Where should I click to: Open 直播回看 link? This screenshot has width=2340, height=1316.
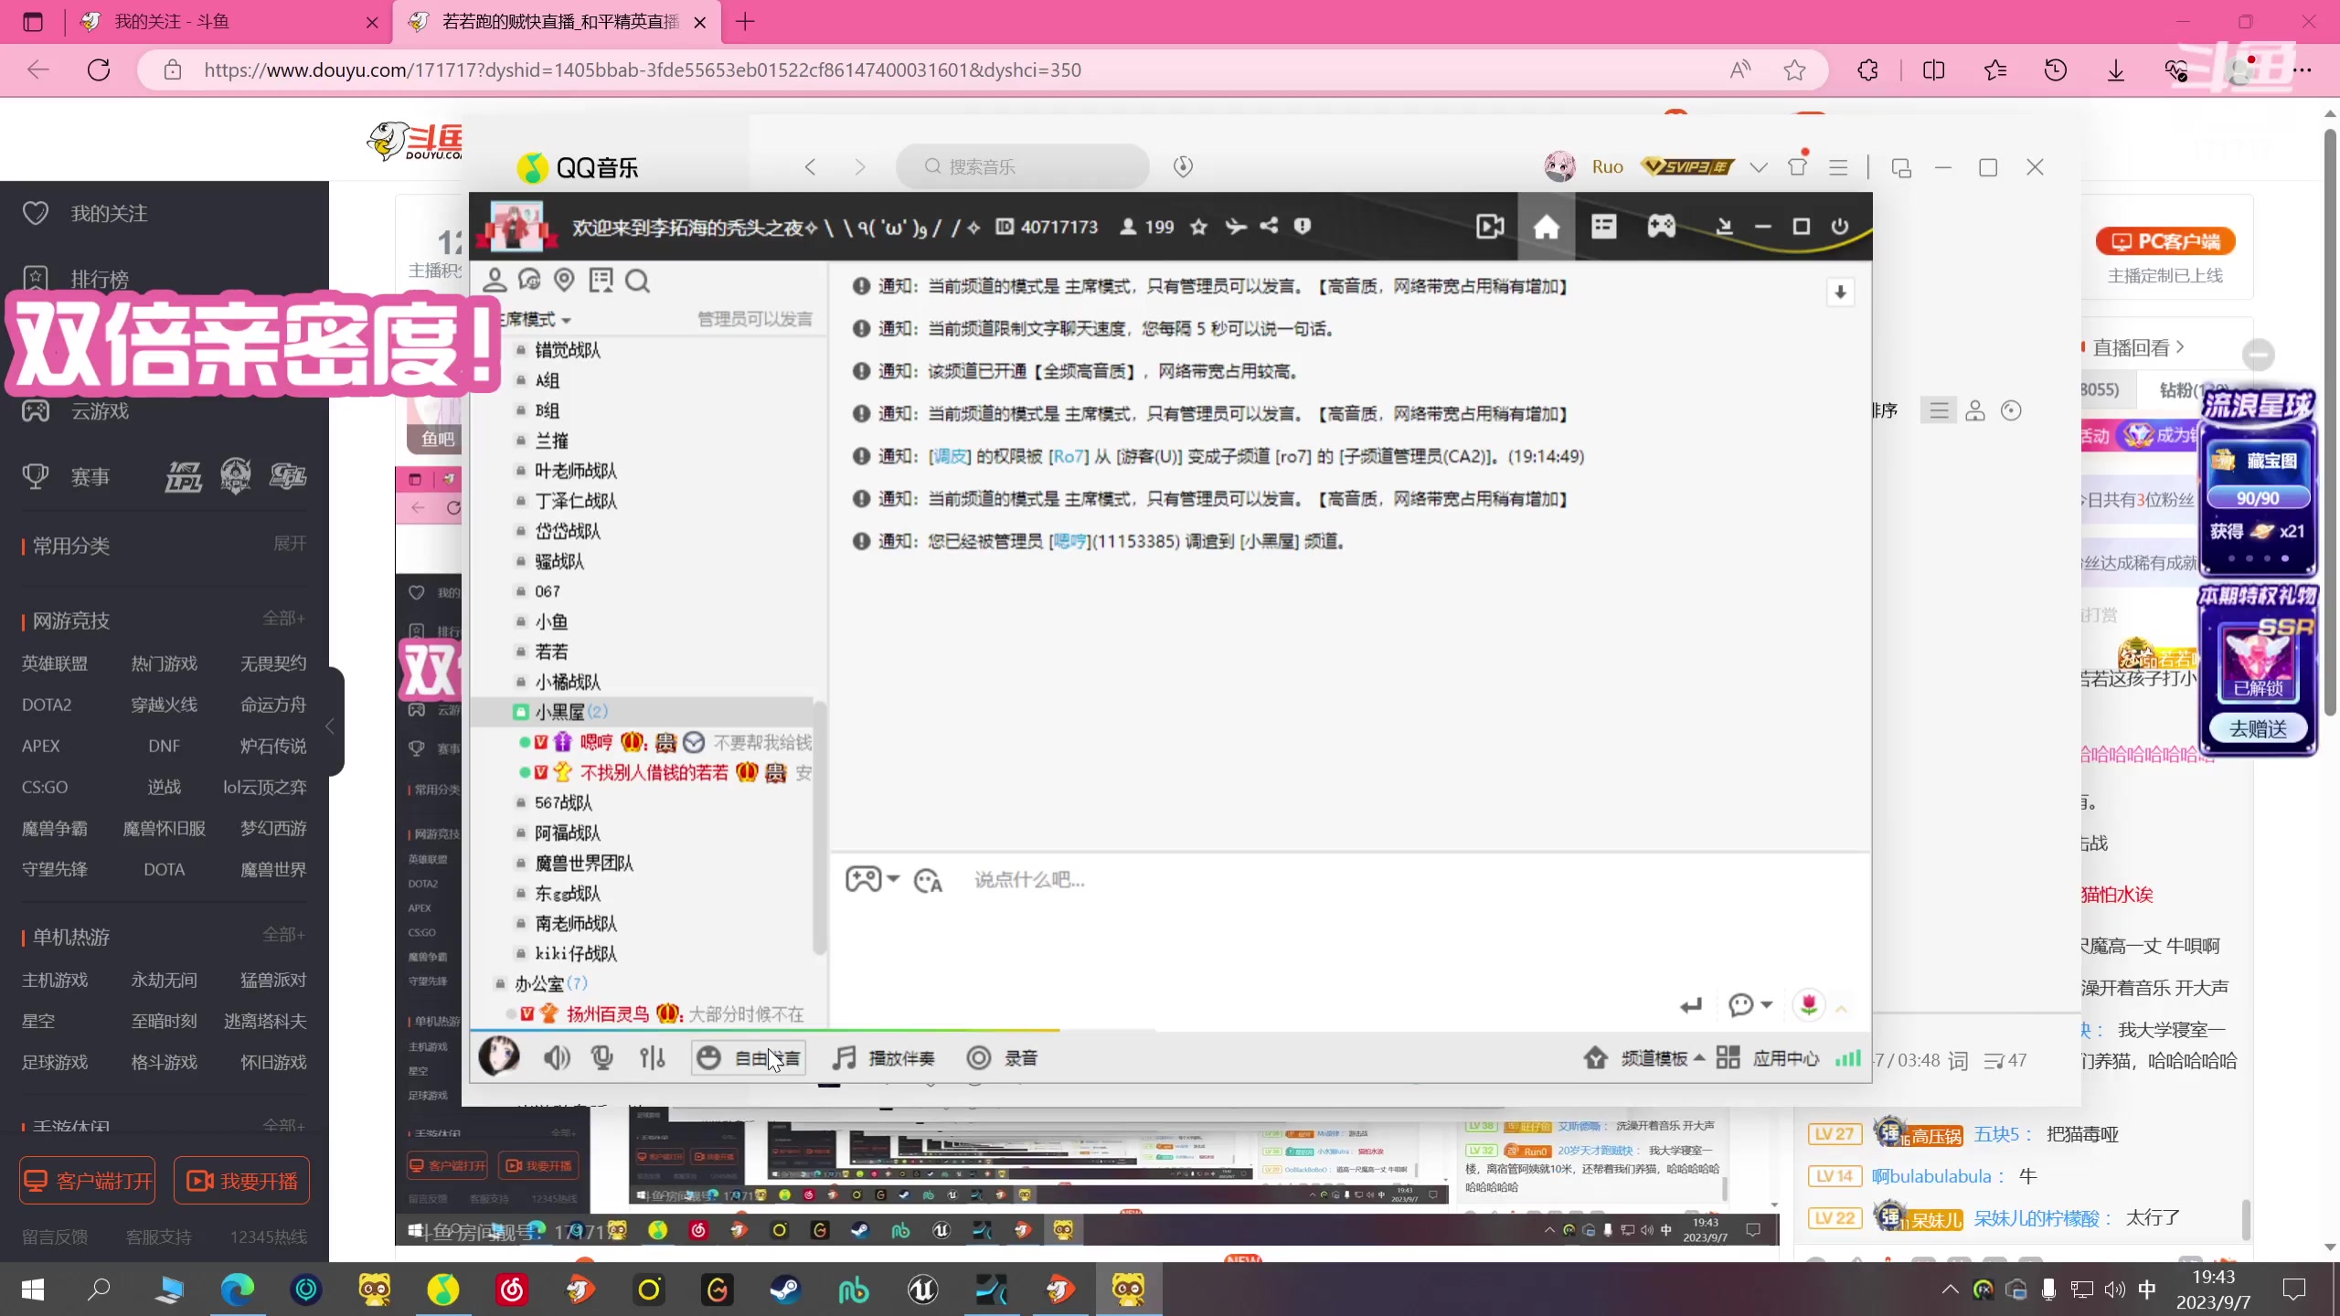2138,348
